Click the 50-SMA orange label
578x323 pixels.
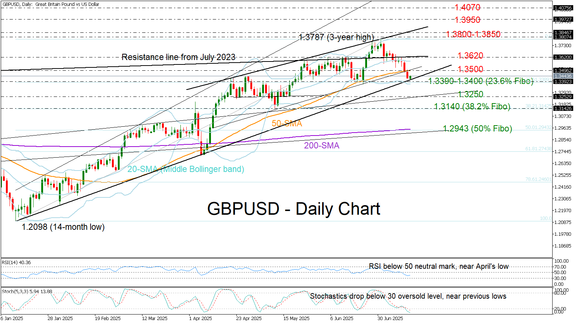pyautogui.click(x=287, y=123)
